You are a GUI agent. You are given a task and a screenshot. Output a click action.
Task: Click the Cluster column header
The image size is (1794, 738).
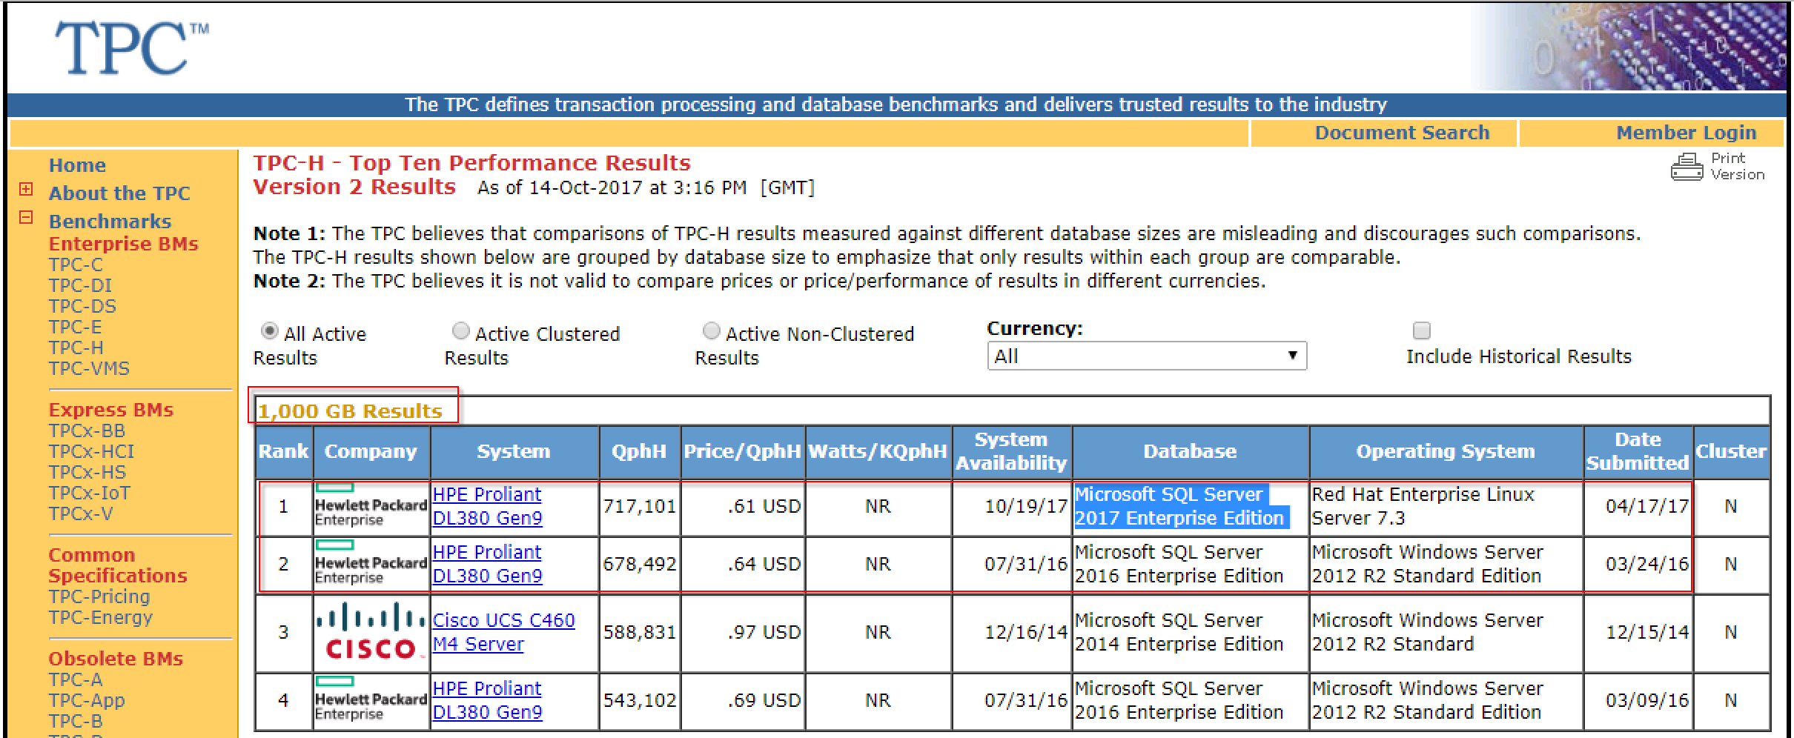coord(1731,451)
